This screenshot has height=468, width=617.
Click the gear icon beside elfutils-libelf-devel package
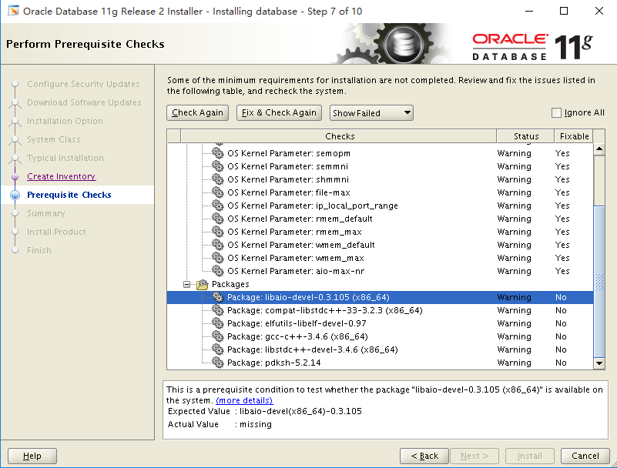(x=217, y=323)
